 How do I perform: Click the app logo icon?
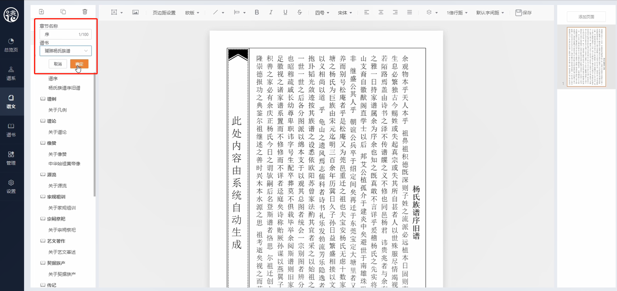(11, 15)
